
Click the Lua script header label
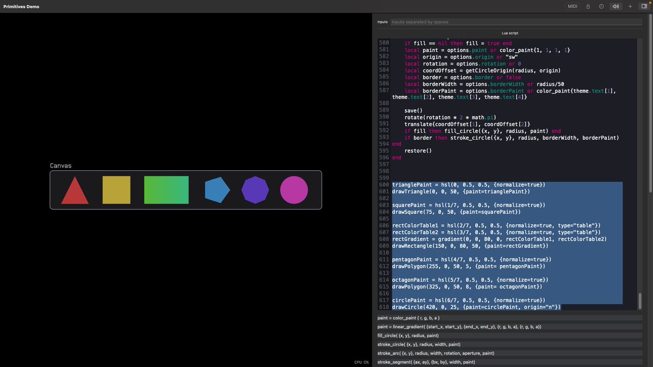pos(510,33)
